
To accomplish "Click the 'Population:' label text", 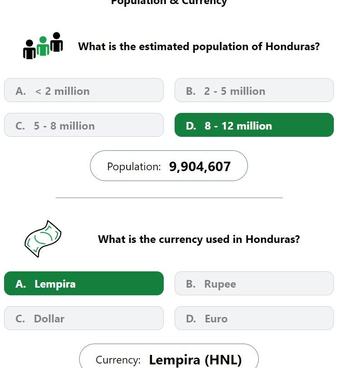I will (x=134, y=167).
